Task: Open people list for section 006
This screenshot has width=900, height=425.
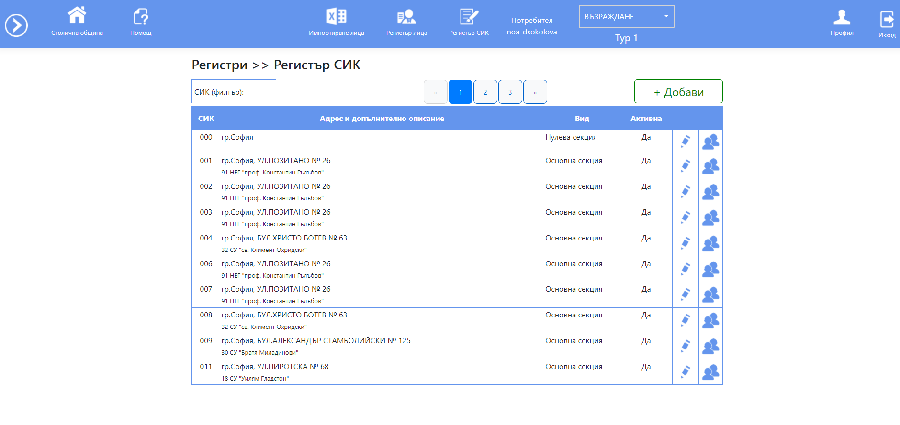Action: (x=710, y=269)
